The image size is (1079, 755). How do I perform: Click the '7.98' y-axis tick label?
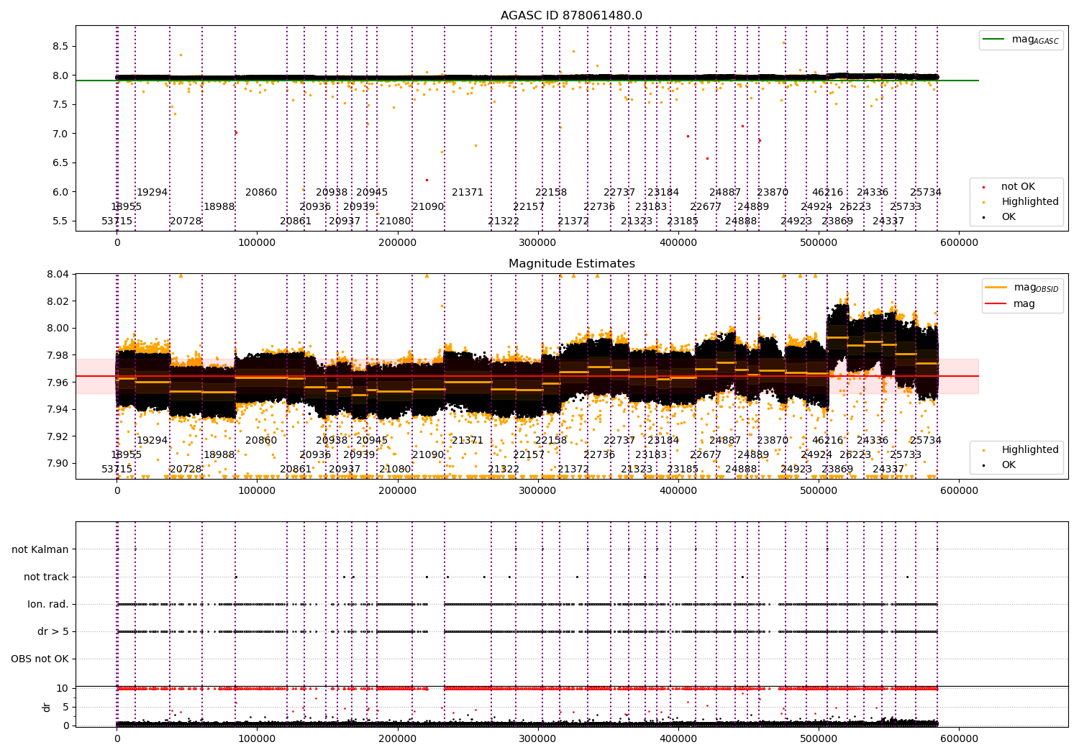(58, 355)
